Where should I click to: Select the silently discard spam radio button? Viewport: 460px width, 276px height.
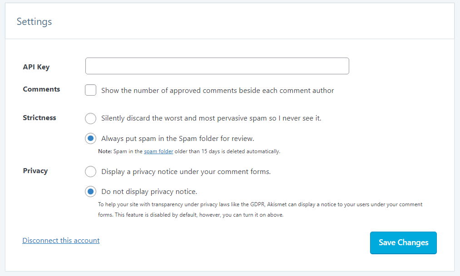pyautogui.click(x=91, y=118)
